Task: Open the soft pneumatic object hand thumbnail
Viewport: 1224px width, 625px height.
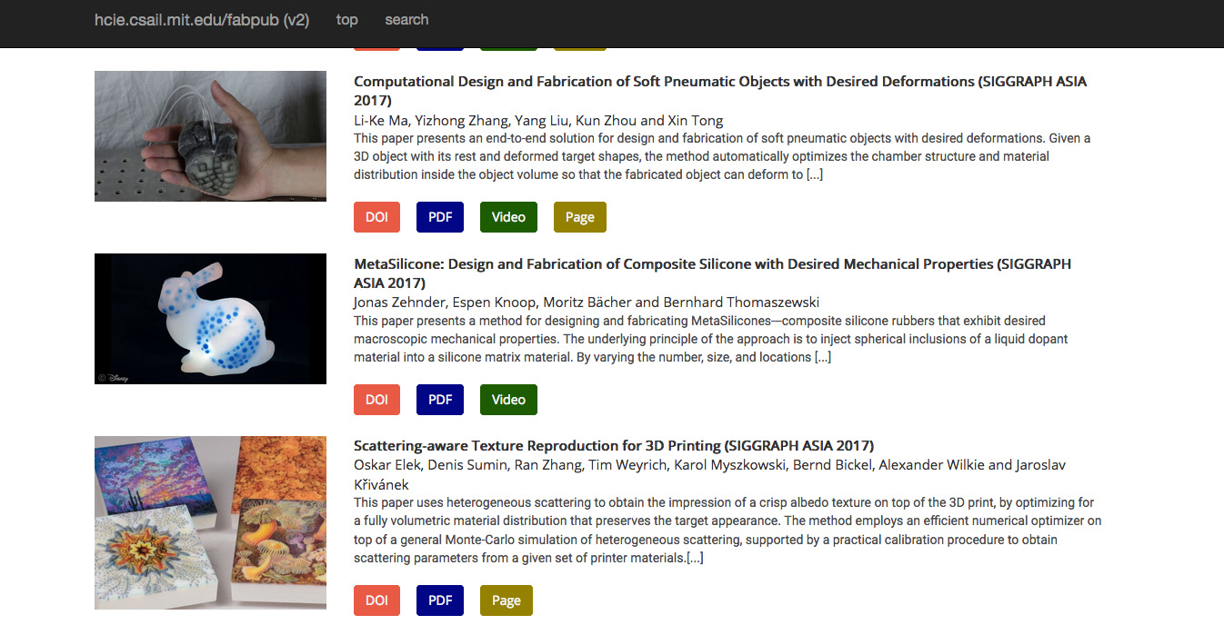Action: pos(210,136)
